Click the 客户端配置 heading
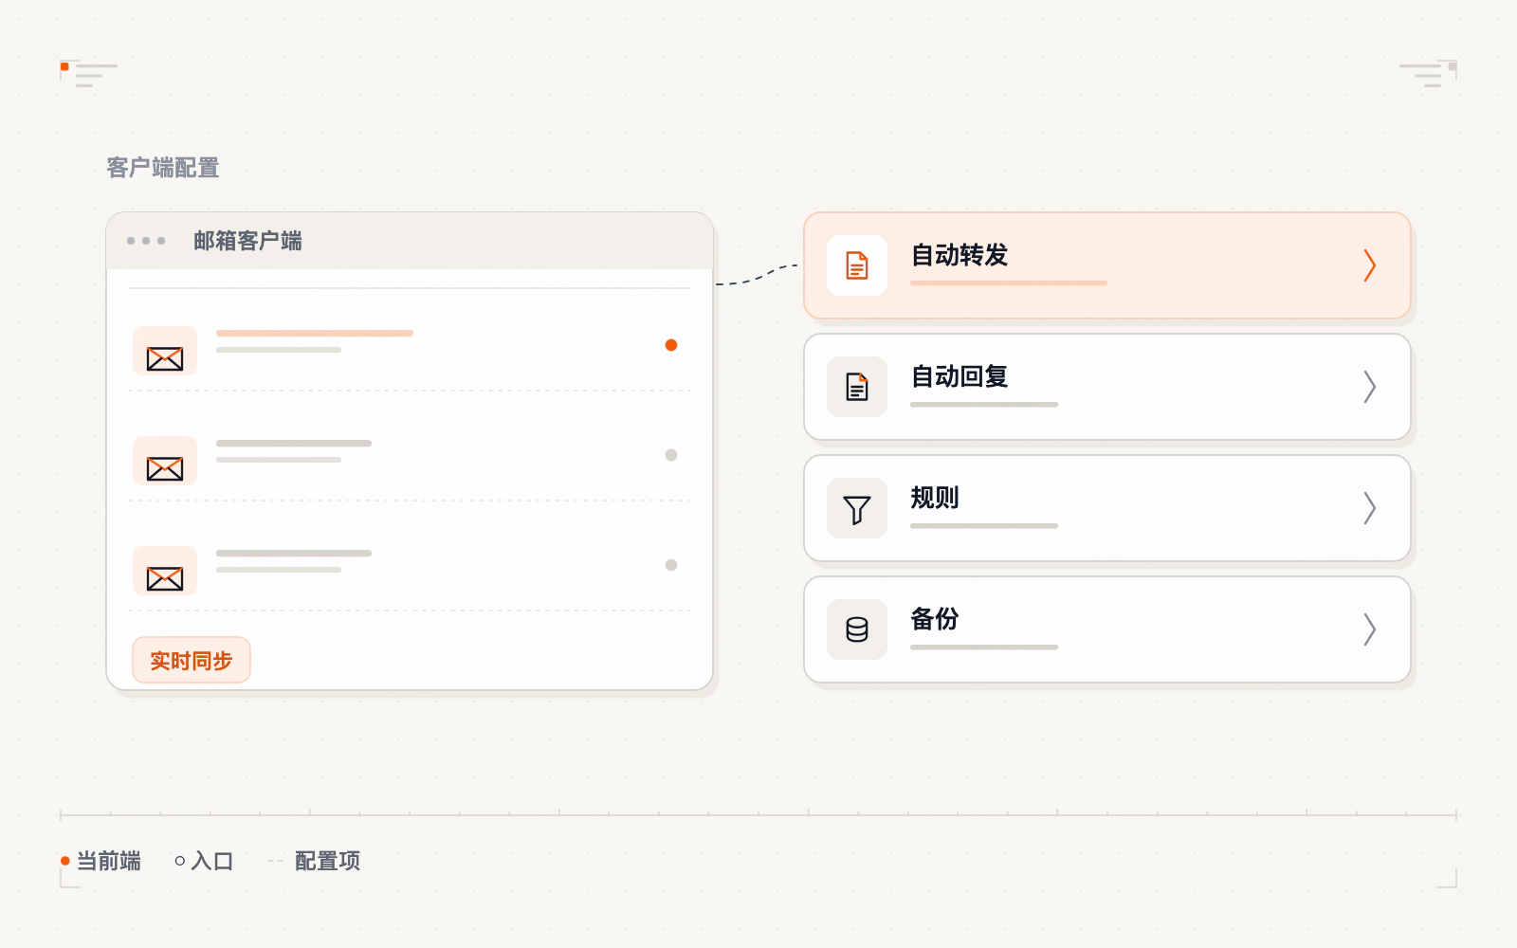The image size is (1517, 948). coord(163,168)
